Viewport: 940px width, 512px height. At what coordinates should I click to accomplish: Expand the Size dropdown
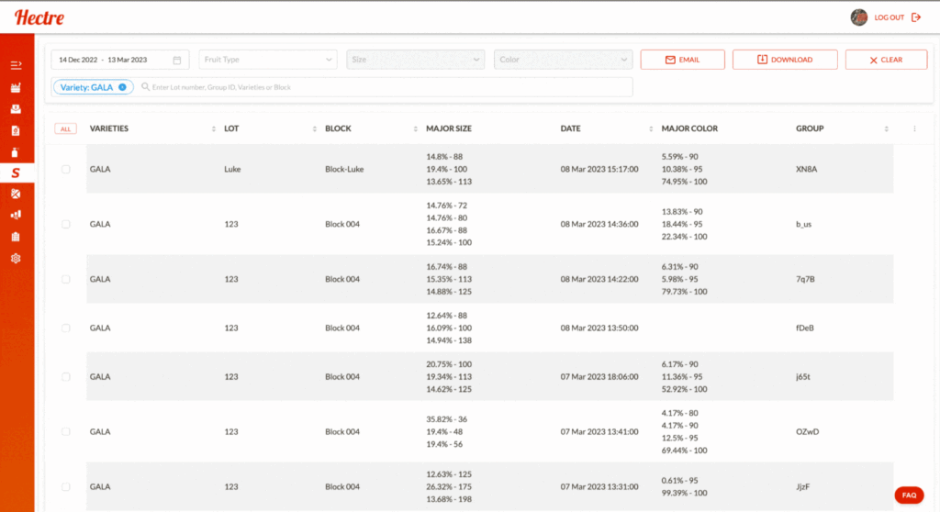415,60
